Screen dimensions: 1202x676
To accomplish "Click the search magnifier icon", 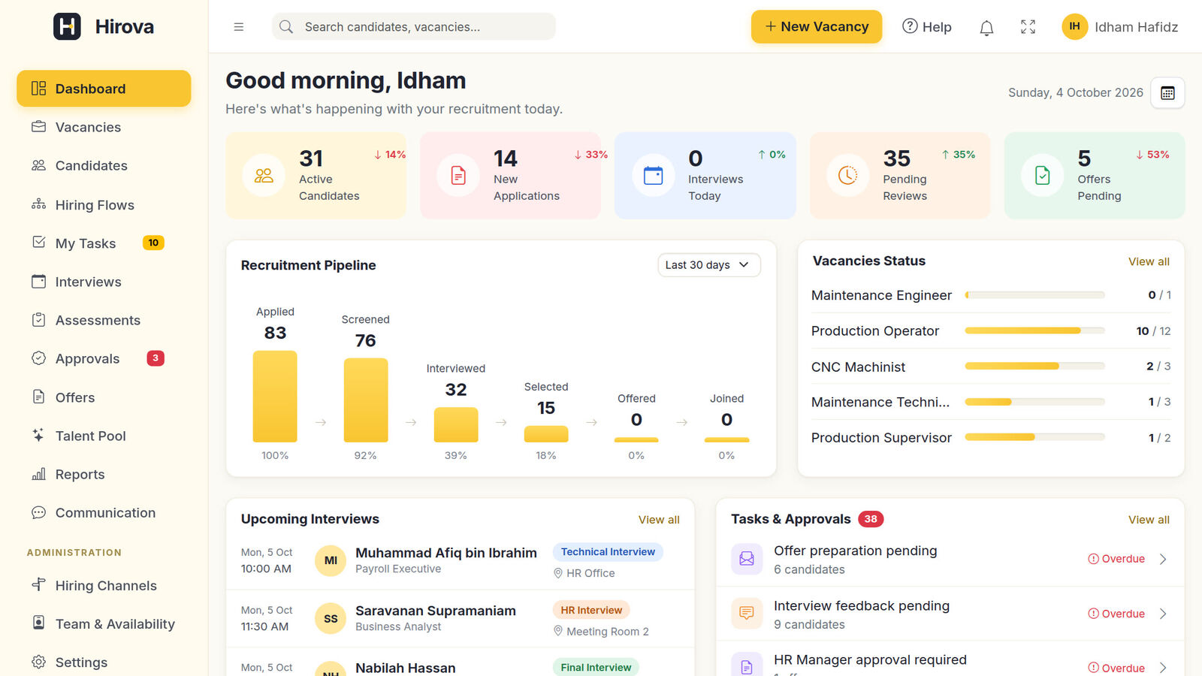I will pyautogui.click(x=286, y=27).
